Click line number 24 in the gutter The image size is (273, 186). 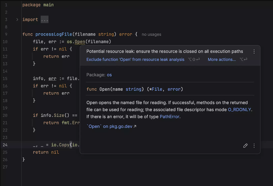point(5,145)
